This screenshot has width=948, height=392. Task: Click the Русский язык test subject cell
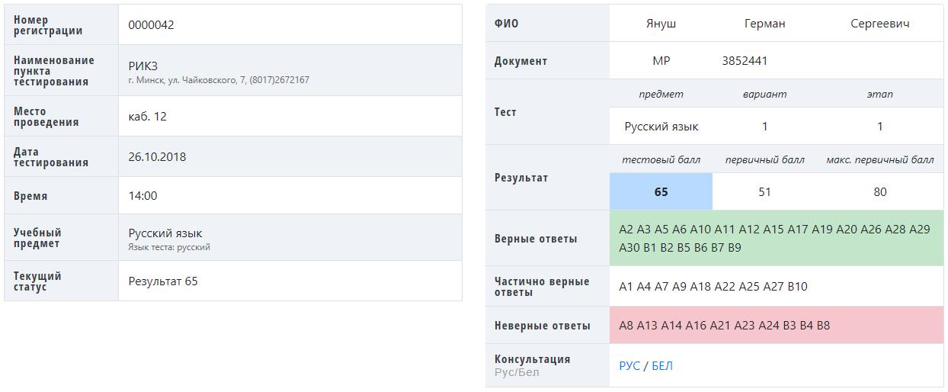click(x=661, y=126)
